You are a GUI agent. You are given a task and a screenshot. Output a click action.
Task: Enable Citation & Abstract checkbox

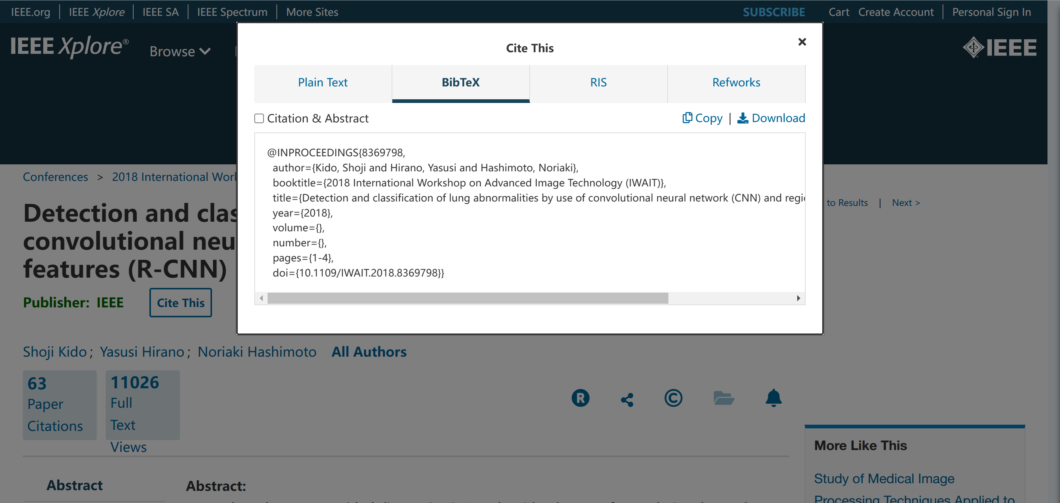pyautogui.click(x=259, y=119)
